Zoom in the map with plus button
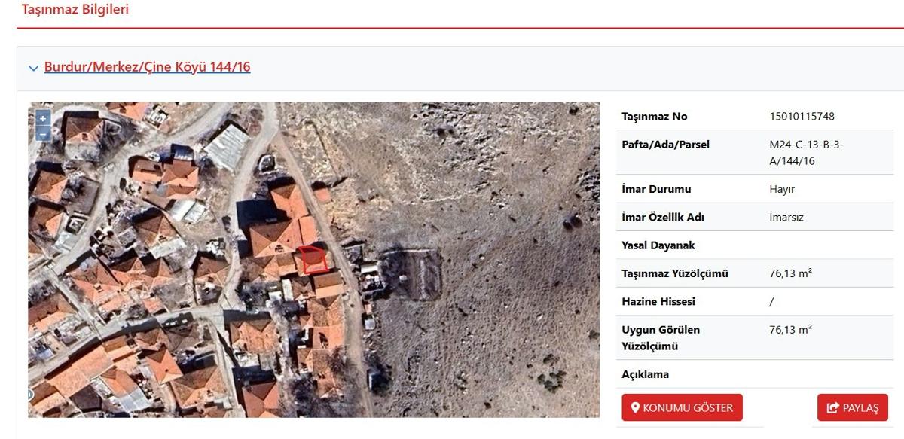The image size is (904, 439). (x=43, y=118)
